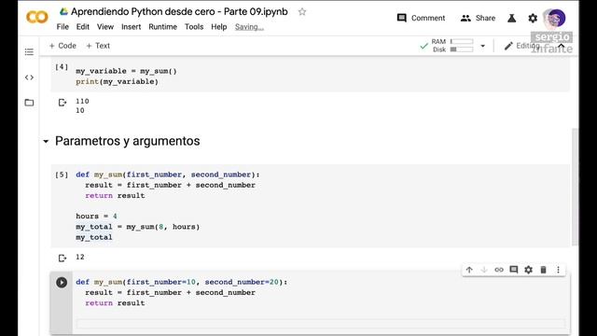The height and width of the screenshot is (336, 597).
Task: Run the selected my_sum default-arguments cell
Action: [62, 282]
